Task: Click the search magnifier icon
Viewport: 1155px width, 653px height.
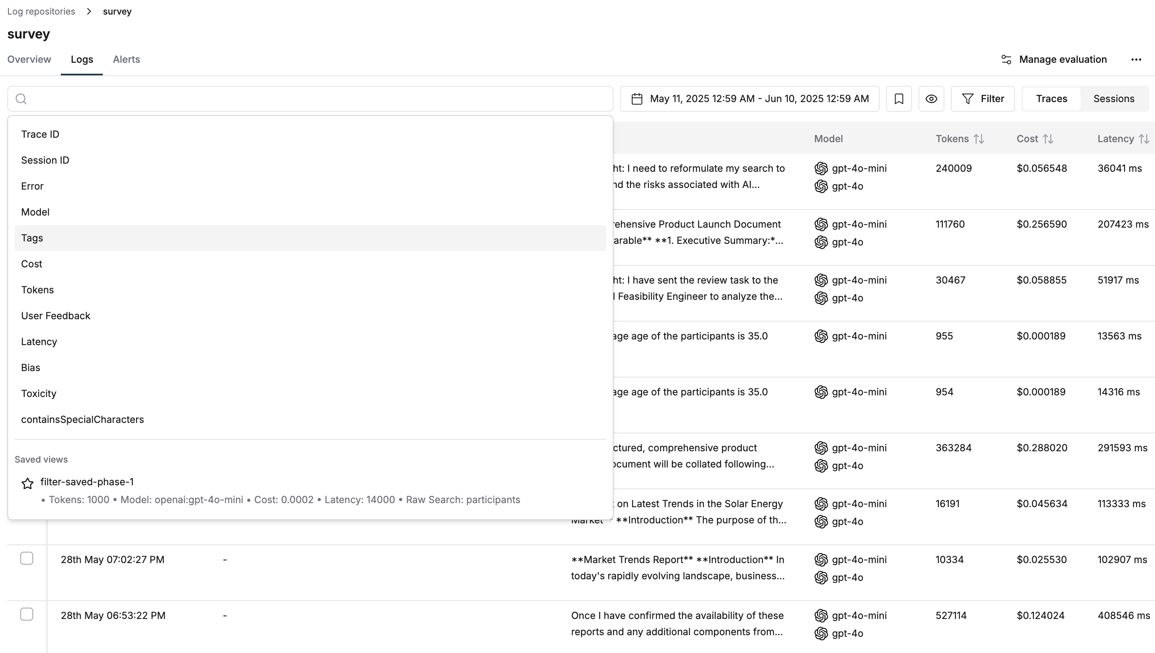Action: (x=21, y=99)
